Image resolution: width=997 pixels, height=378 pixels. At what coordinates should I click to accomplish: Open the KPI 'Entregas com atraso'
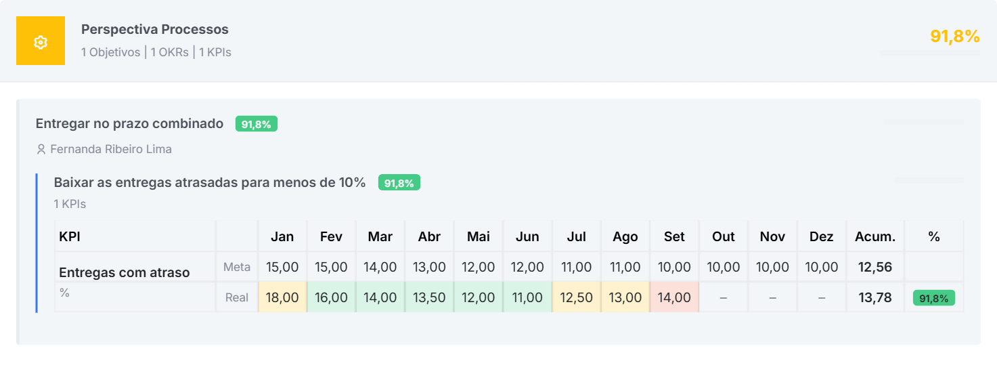pos(125,272)
